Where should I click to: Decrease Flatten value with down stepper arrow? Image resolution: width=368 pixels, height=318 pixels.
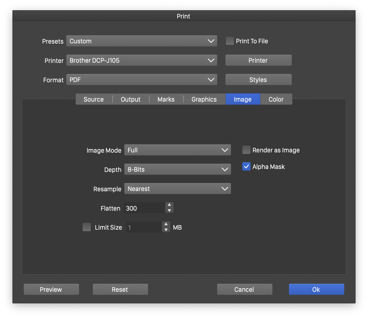pyautogui.click(x=169, y=211)
